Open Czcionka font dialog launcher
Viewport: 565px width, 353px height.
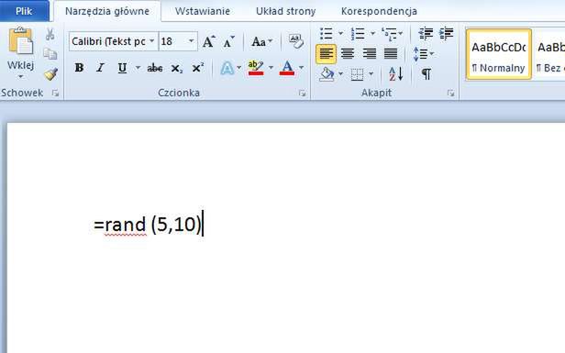pos(303,94)
